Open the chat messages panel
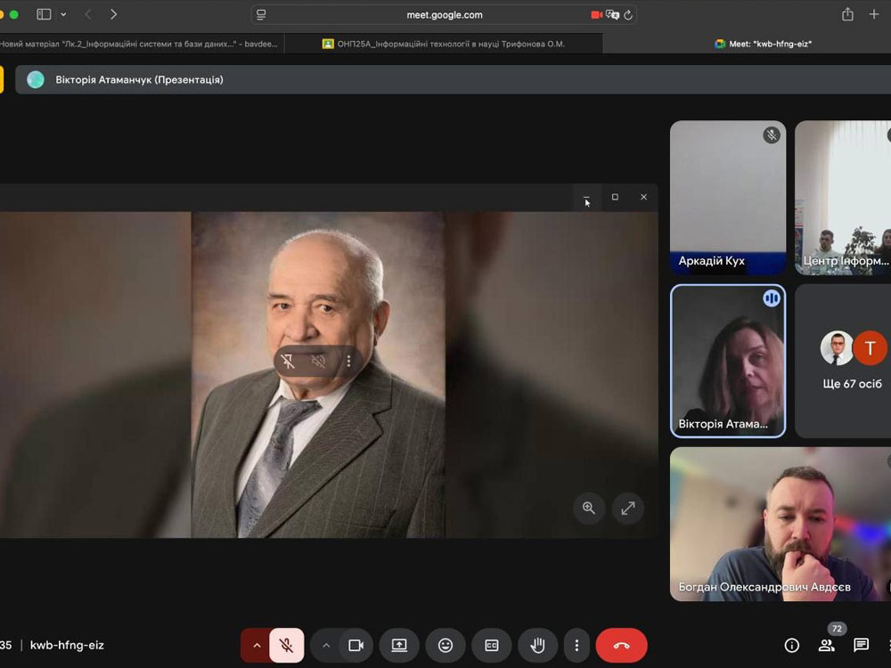The width and height of the screenshot is (891, 668). pyautogui.click(x=861, y=646)
